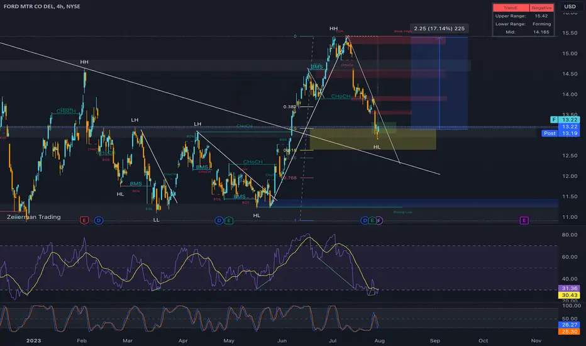Click the 0.768 Fibonacci level label
Viewport: 586px width, 346px height.
290,177
